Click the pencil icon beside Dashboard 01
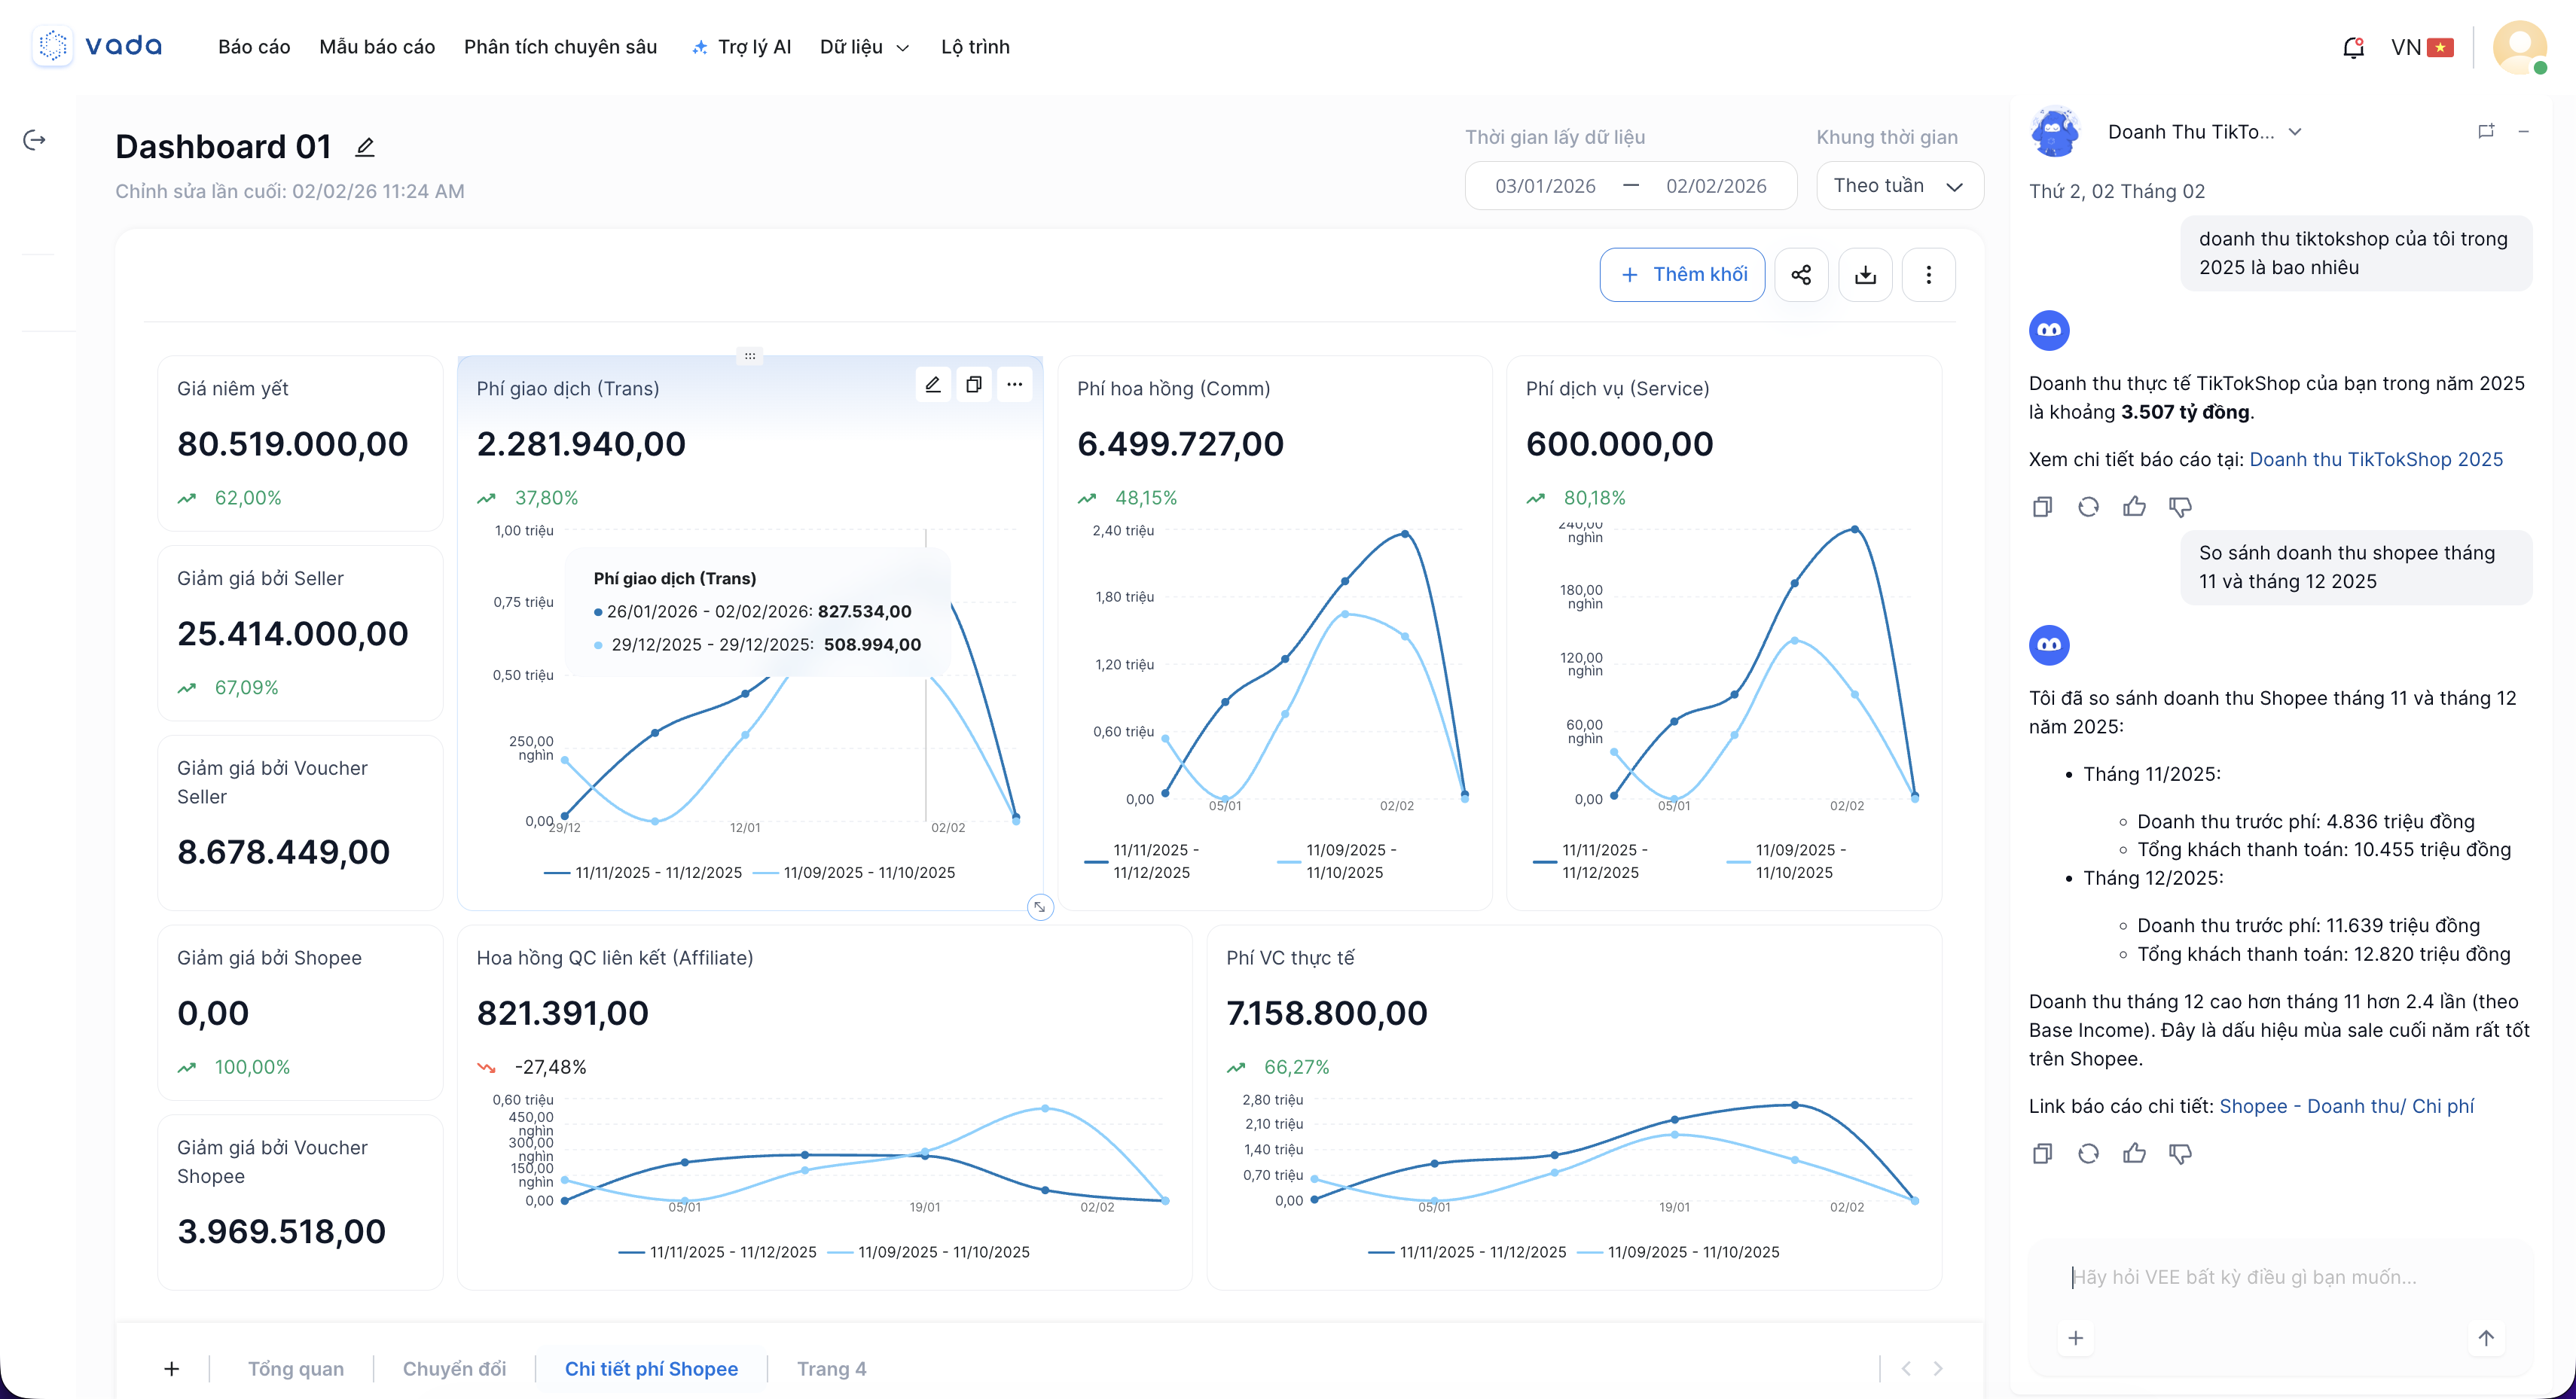The width and height of the screenshot is (2576, 1399). coord(365,148)
